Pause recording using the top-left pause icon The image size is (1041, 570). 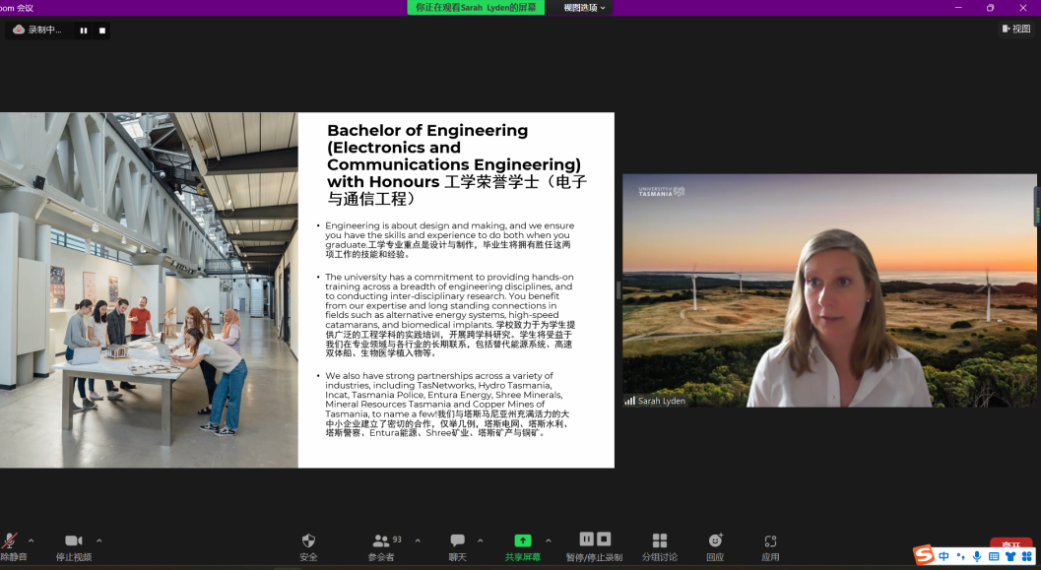[x=84, y=31]
